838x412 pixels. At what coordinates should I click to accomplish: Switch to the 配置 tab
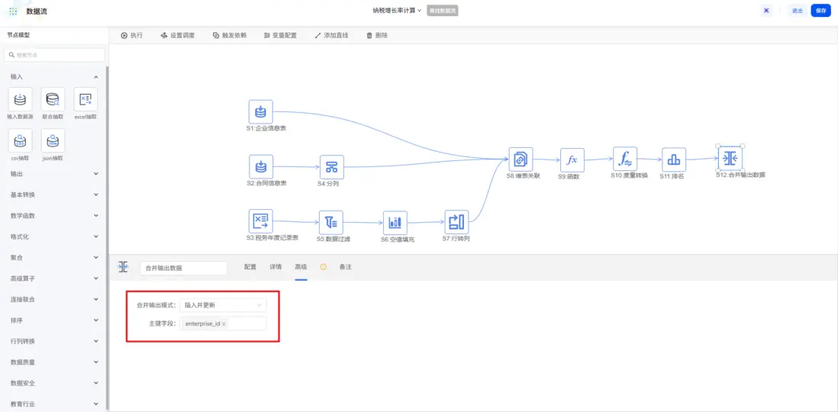click(x=250, y=267)
